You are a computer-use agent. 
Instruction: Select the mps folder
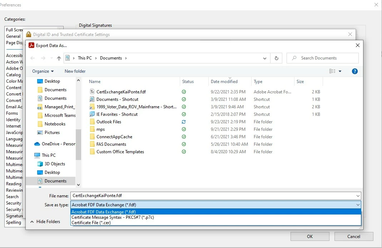pyautogui.click(x=101, y=129)
